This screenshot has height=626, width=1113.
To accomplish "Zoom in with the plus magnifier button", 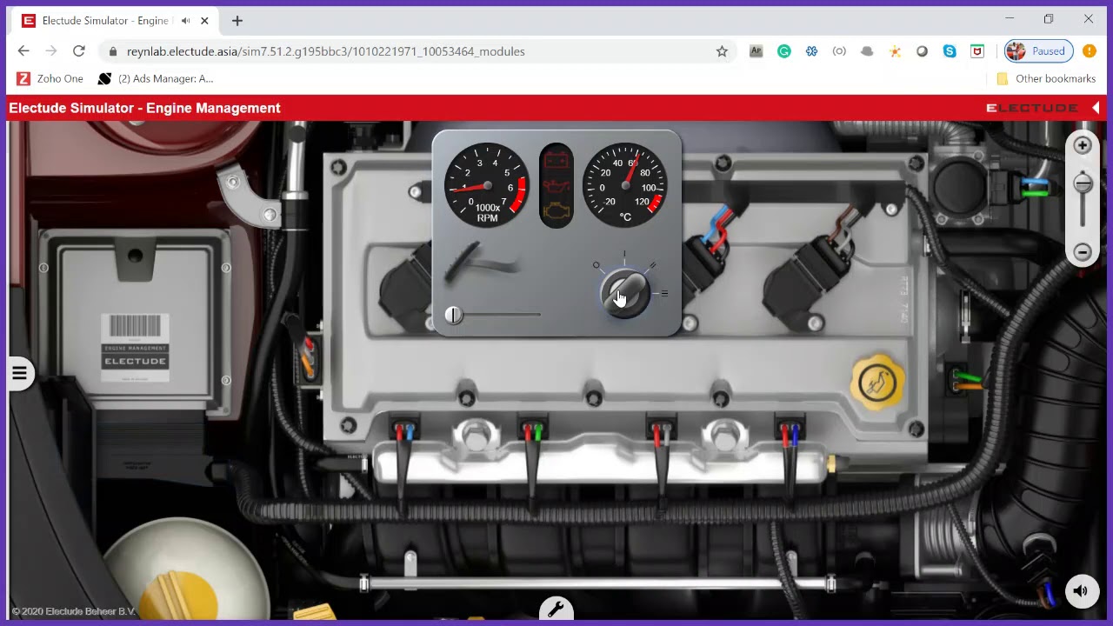I will pyautogui.click(x=1083, y=145).
